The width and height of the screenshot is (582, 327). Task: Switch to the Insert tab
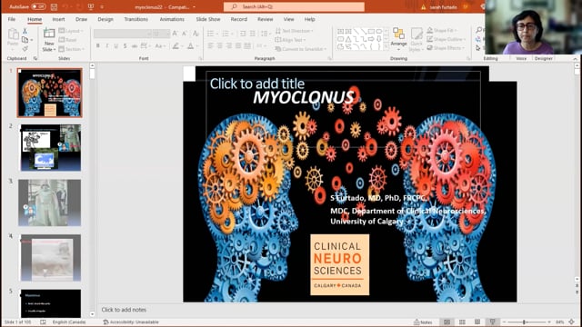(58, 19)
